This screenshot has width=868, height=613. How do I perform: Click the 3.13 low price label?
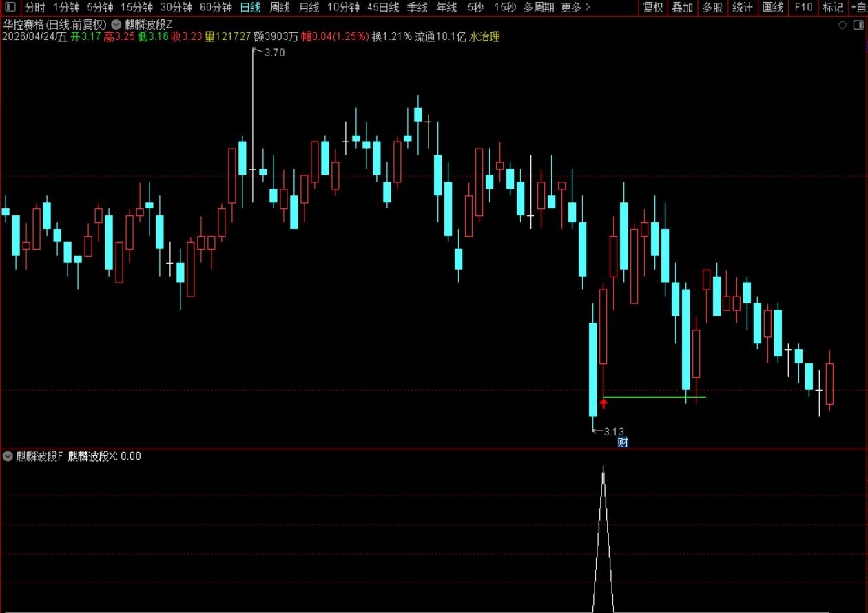point(614,431)
